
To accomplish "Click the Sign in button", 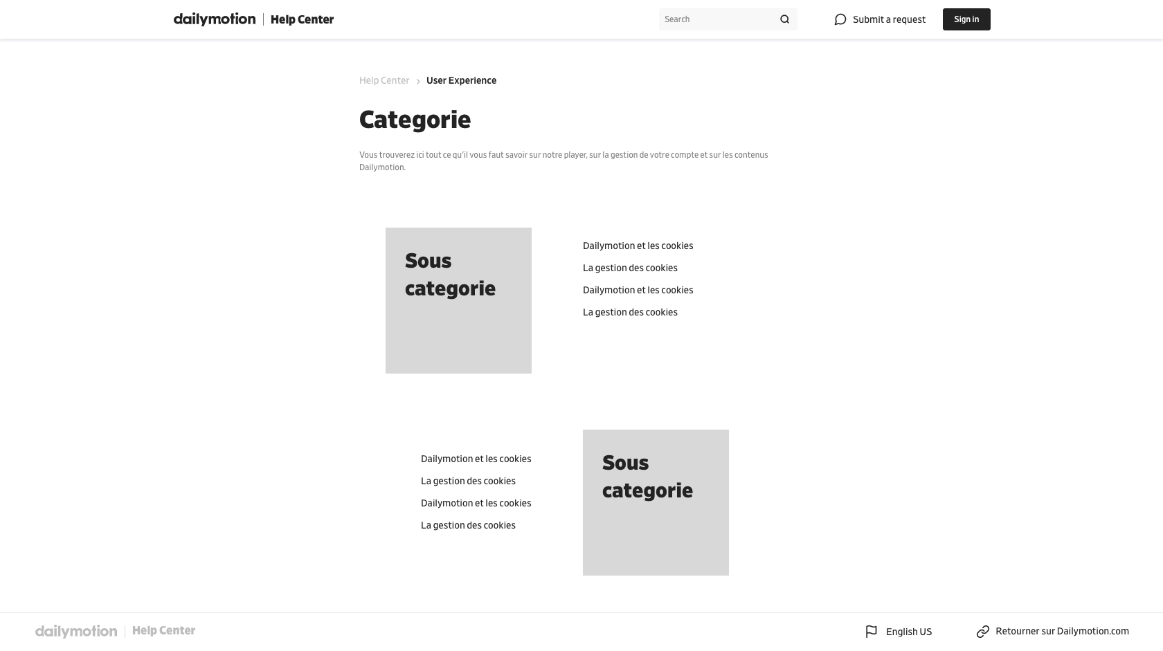I will click(x=966, y=19).
